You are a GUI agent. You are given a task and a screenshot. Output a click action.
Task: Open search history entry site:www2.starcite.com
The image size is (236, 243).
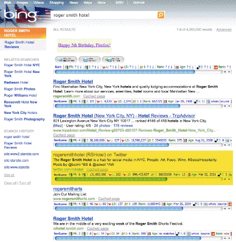(x=22, y=154)
